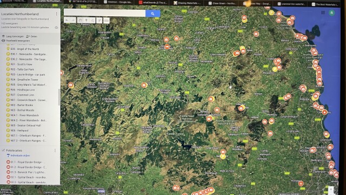Click the Undo arrow in map toolbar
Viewport: 346px width, 195px height.
67,21
